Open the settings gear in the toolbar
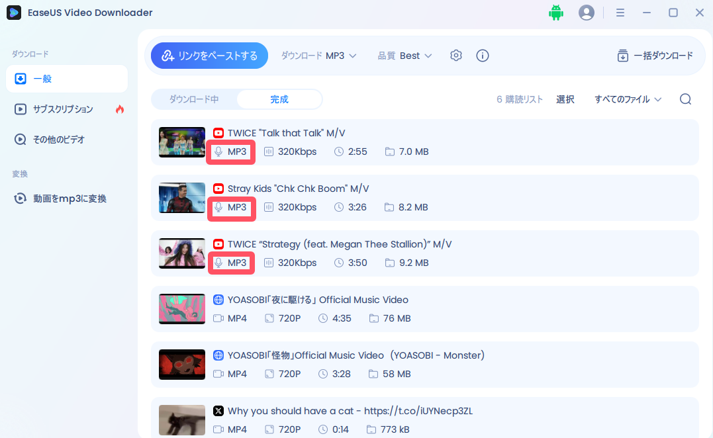This screenshot has height=438, width=713. pyautogui.click(x=455, y=56)
